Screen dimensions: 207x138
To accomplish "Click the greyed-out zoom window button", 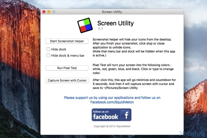I will pyautogui.click(x=54, y=12).
